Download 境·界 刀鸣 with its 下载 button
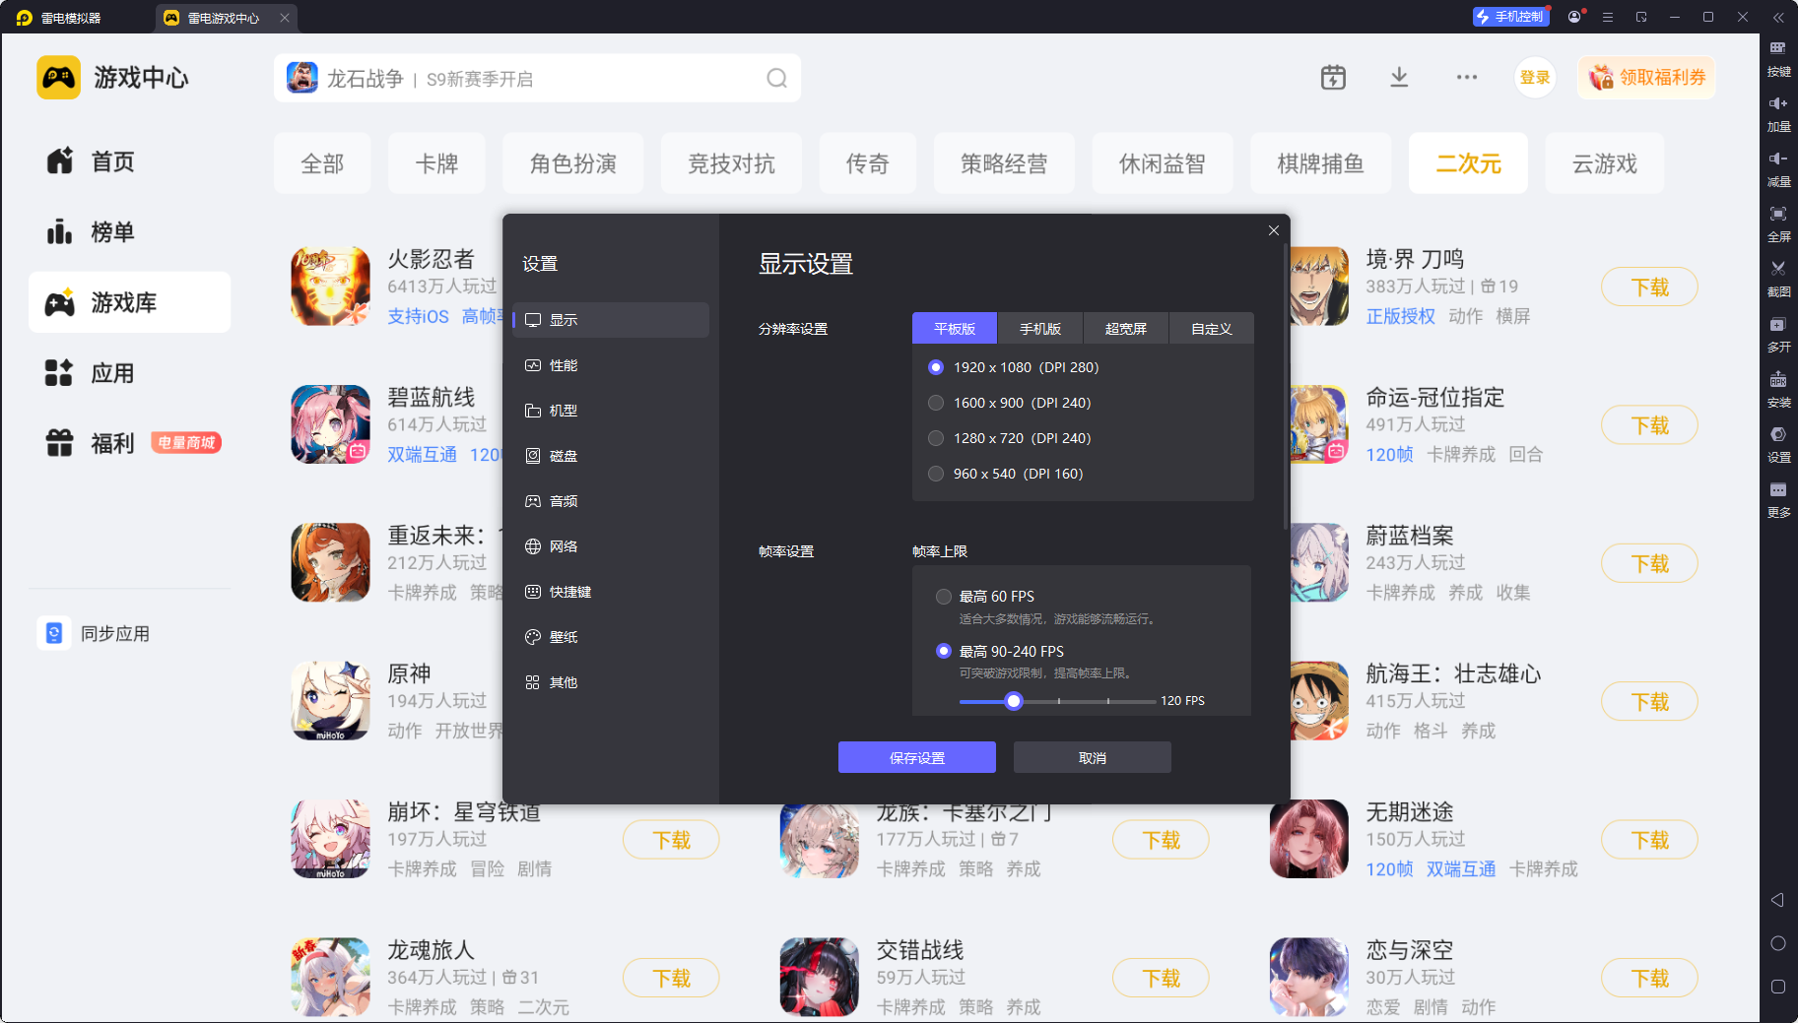Image resolution: width=1798 pixels, height=1023 pixels. click(1650, 288)
